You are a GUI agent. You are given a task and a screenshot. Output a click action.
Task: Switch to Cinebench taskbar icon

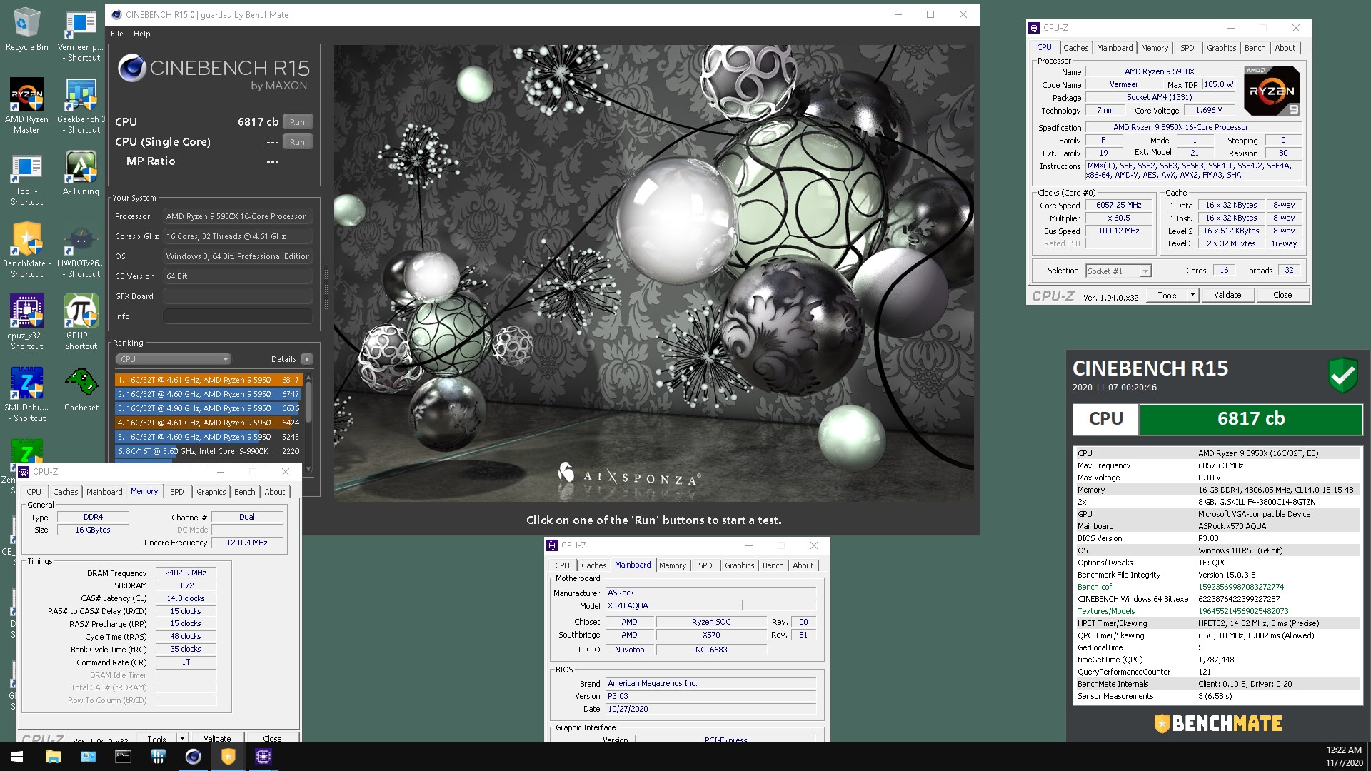click(x=193, y=757)
